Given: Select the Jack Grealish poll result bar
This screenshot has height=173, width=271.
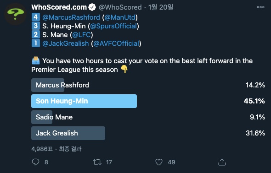Looking at the screenshot, I should coord(68,133).
